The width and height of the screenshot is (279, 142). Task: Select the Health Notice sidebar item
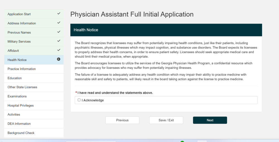34,60
